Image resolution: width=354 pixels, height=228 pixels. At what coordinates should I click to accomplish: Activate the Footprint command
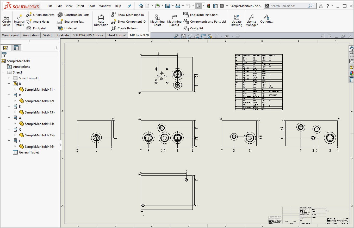click(36, 28)
